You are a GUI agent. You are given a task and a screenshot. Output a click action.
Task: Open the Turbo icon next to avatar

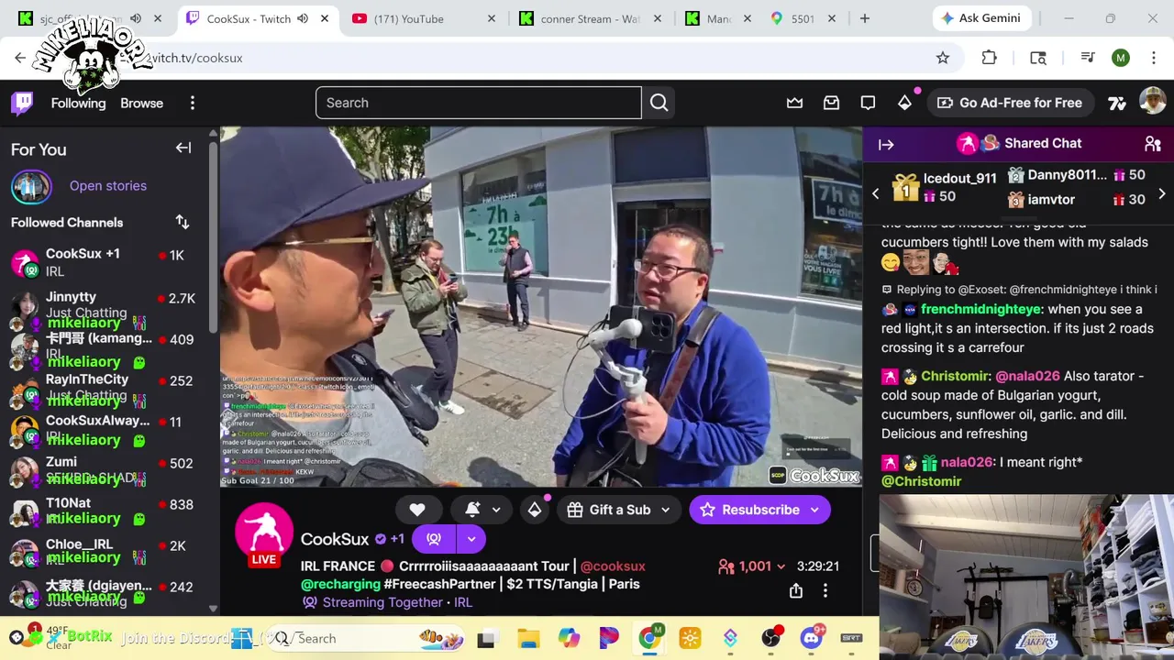coord(1117,103)
